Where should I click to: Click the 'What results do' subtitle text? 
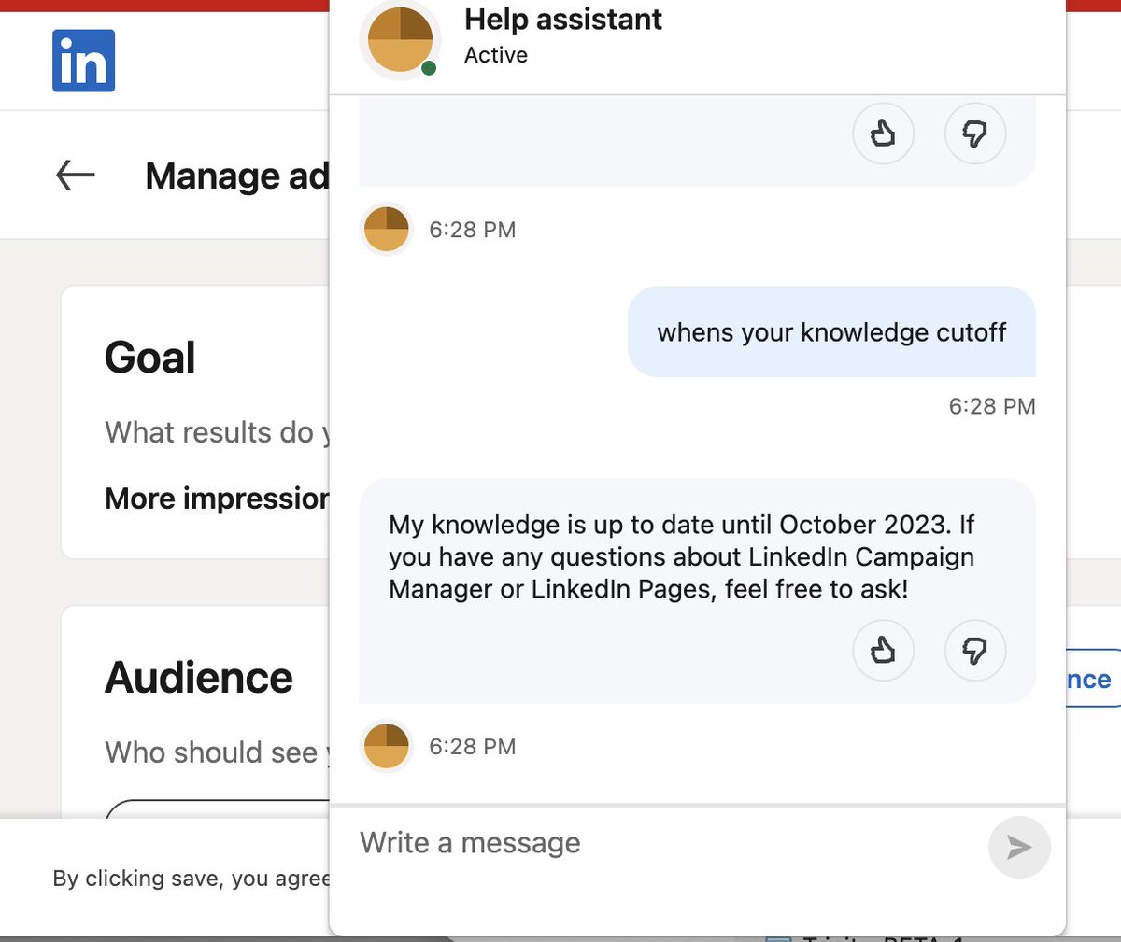[x=218, y=432]
